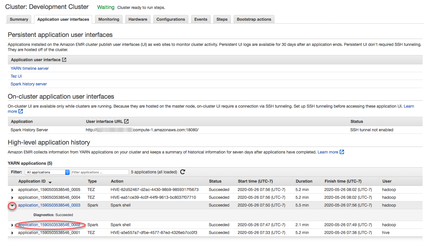Open the All applications filter dropdown
Screen dimensions: 424x251
[47, 172]
